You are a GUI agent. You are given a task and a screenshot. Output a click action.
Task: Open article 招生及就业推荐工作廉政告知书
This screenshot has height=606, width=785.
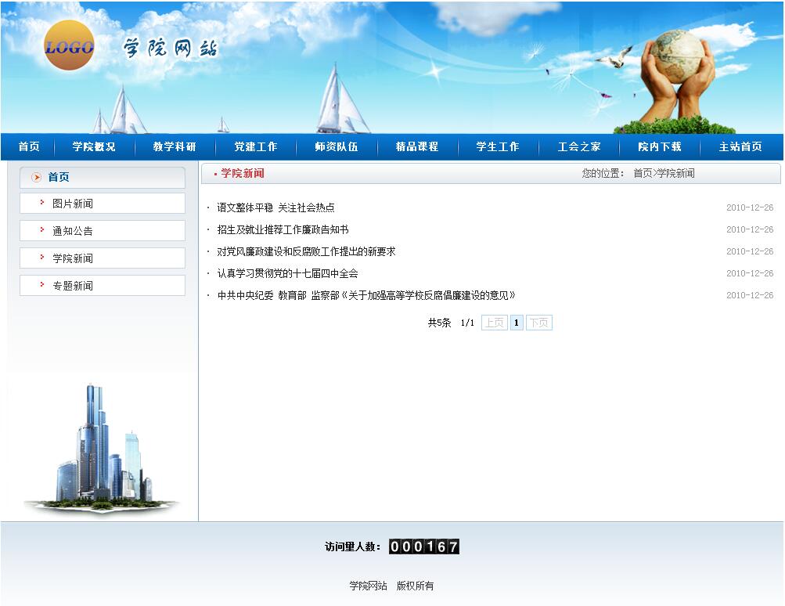283,229
